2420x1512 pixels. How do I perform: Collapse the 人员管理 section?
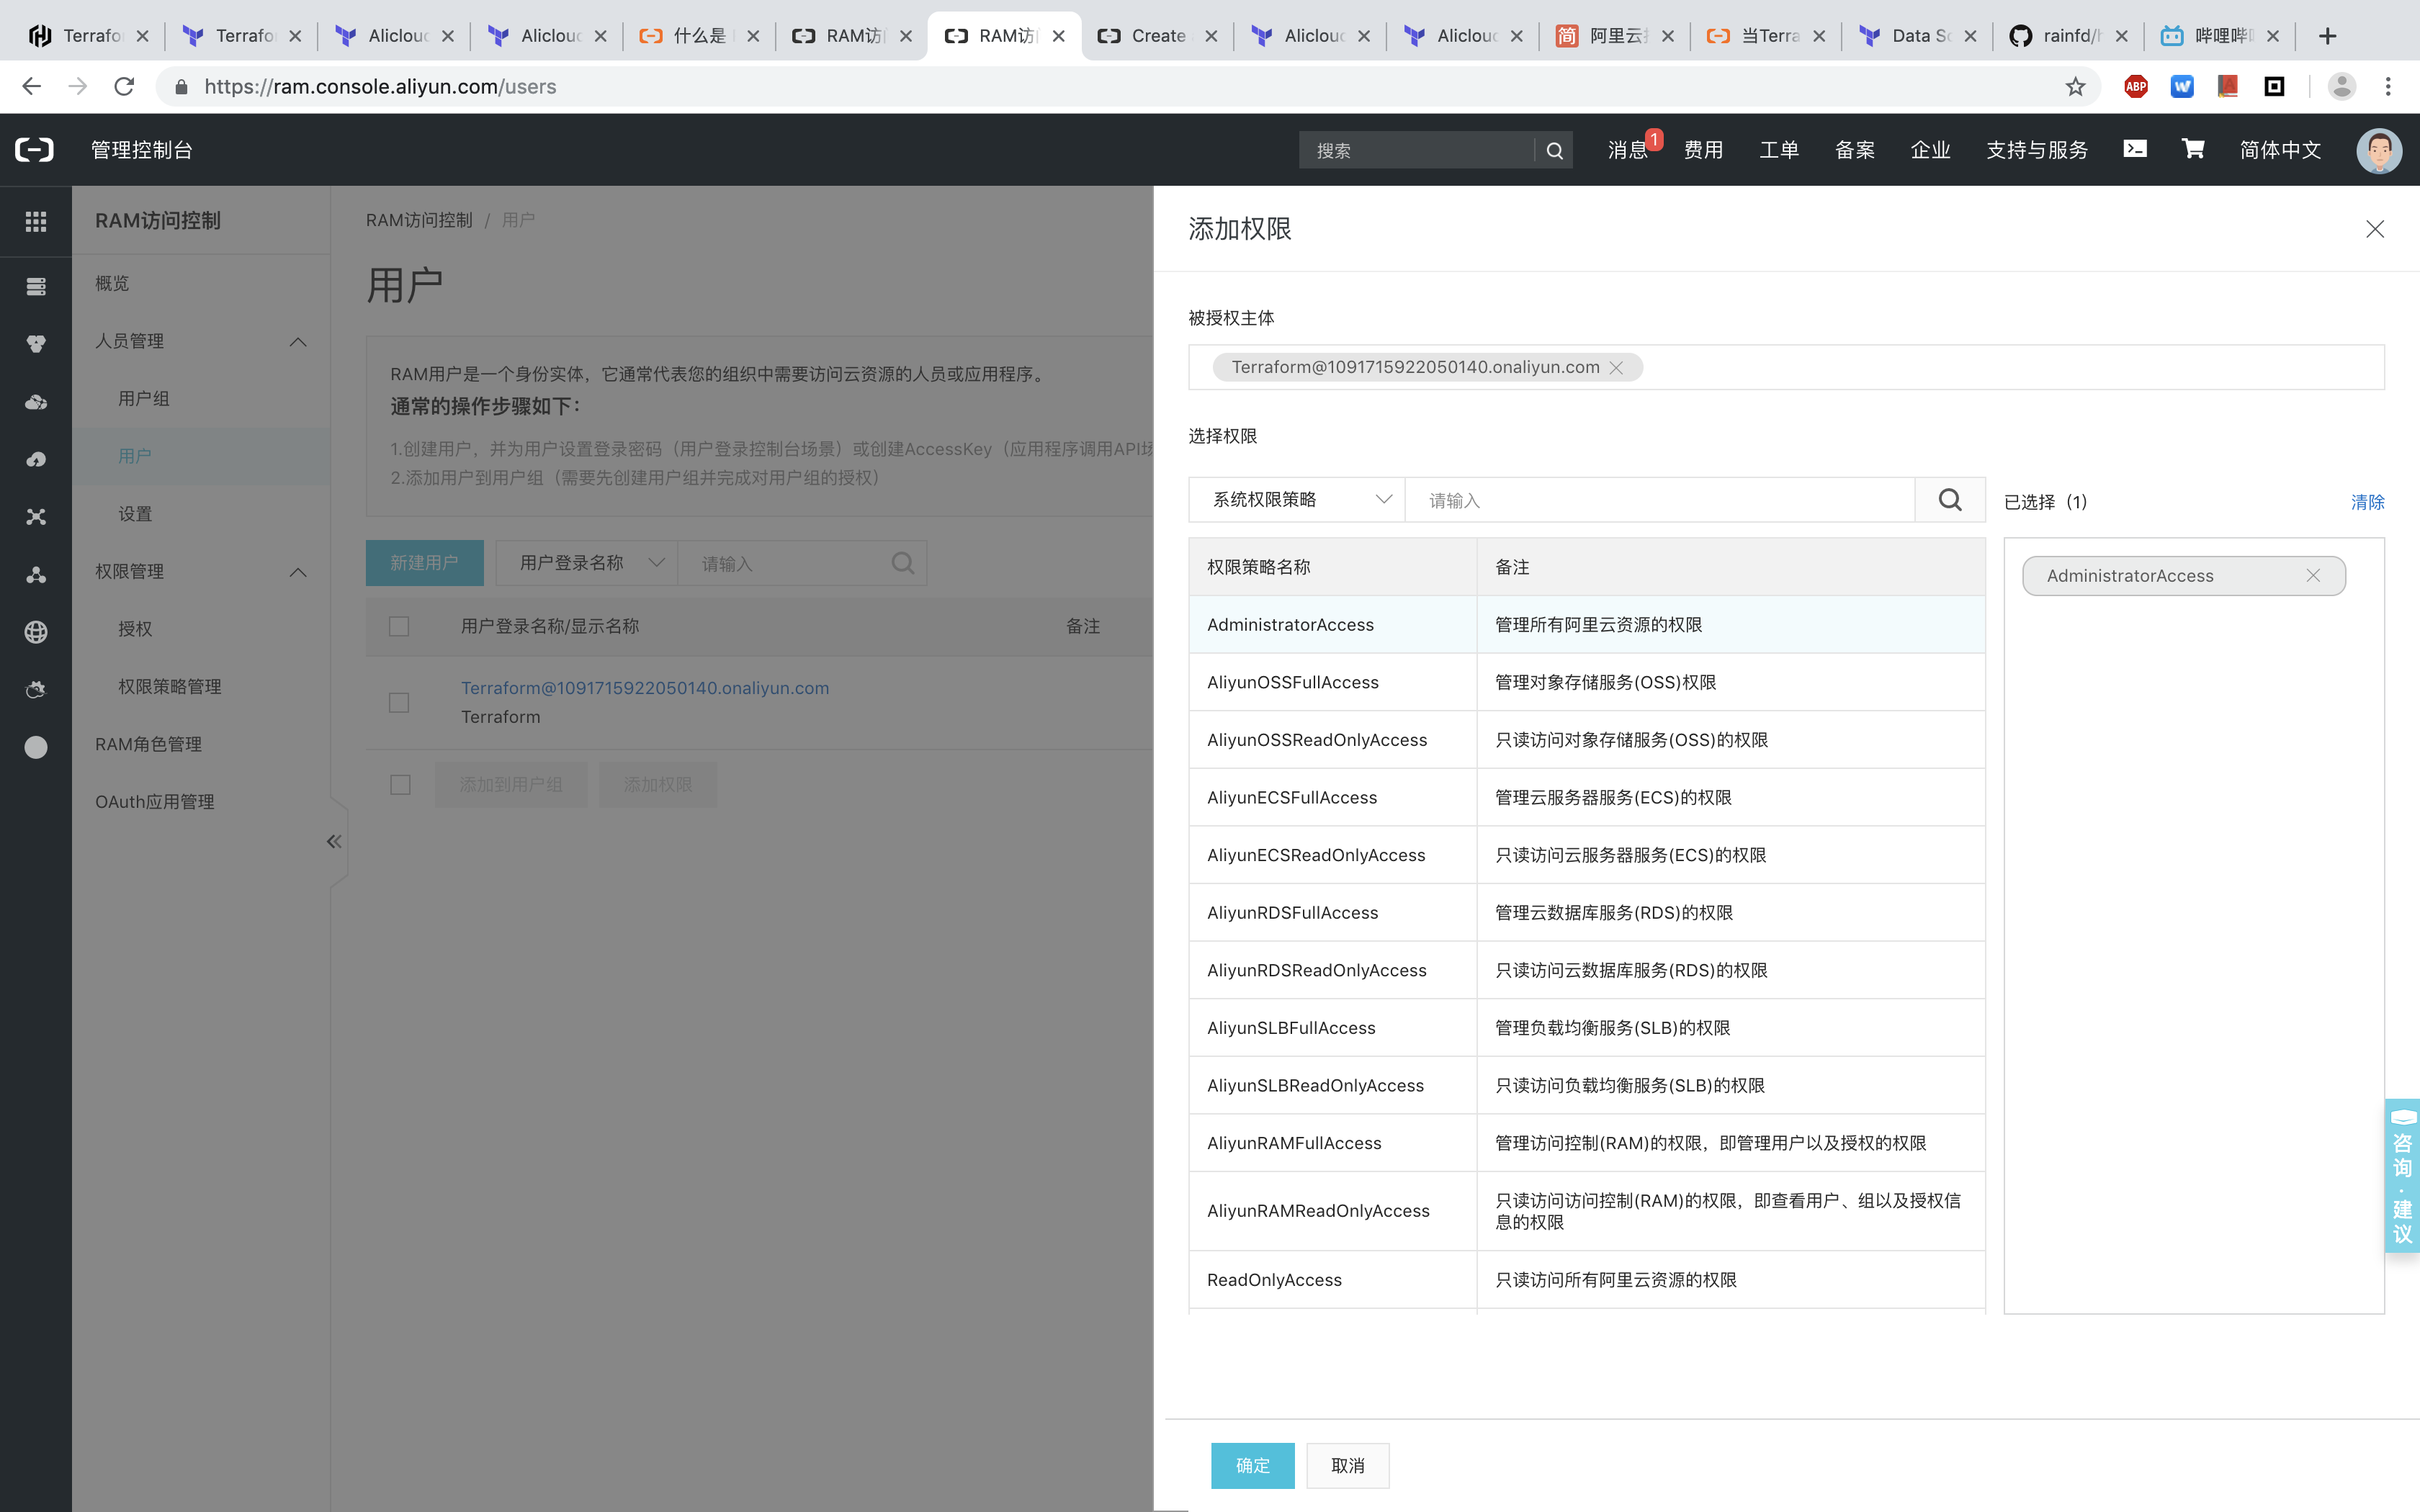tap(297, 341)
